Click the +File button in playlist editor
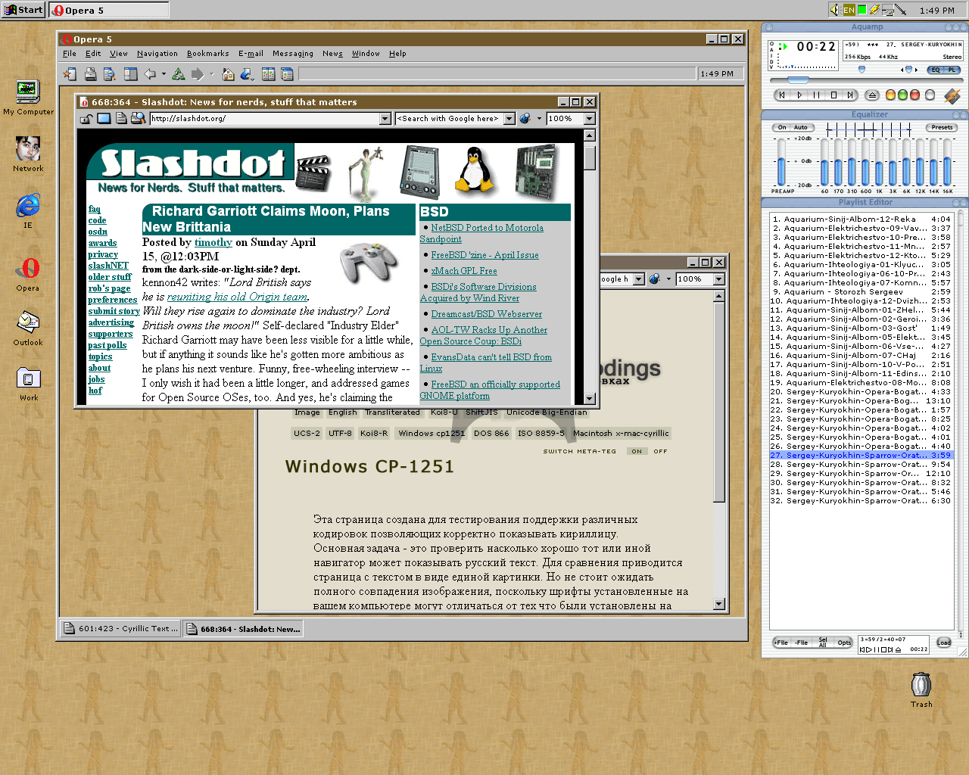 coord(781,643)
